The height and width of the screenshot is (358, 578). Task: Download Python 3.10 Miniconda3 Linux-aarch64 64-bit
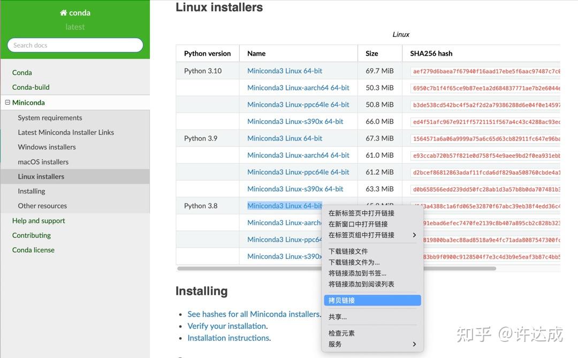tap(299, 88)
